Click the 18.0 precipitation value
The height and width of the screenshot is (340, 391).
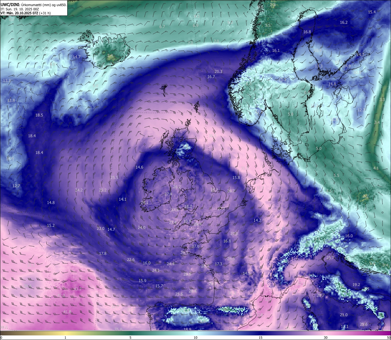coord(188,206)
